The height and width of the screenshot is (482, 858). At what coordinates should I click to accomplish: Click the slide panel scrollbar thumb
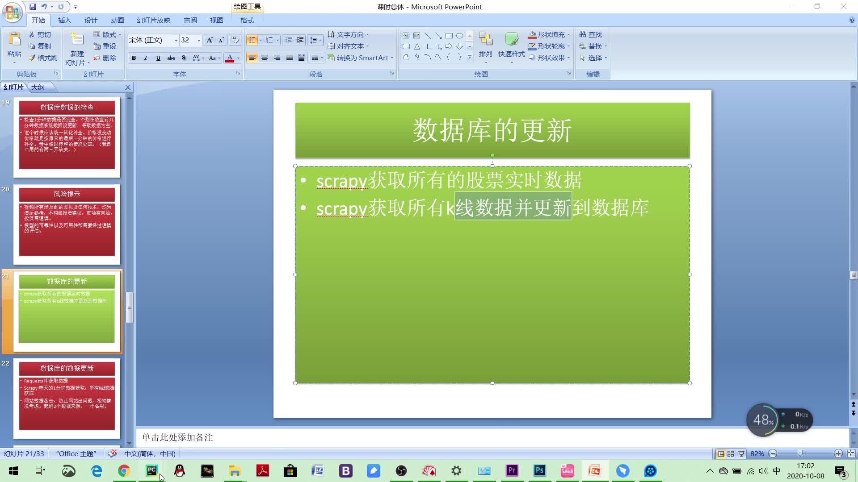point(130,307)
